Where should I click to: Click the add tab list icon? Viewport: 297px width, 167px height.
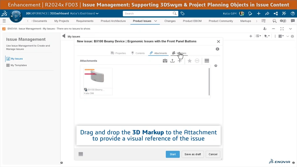[264, 21]
